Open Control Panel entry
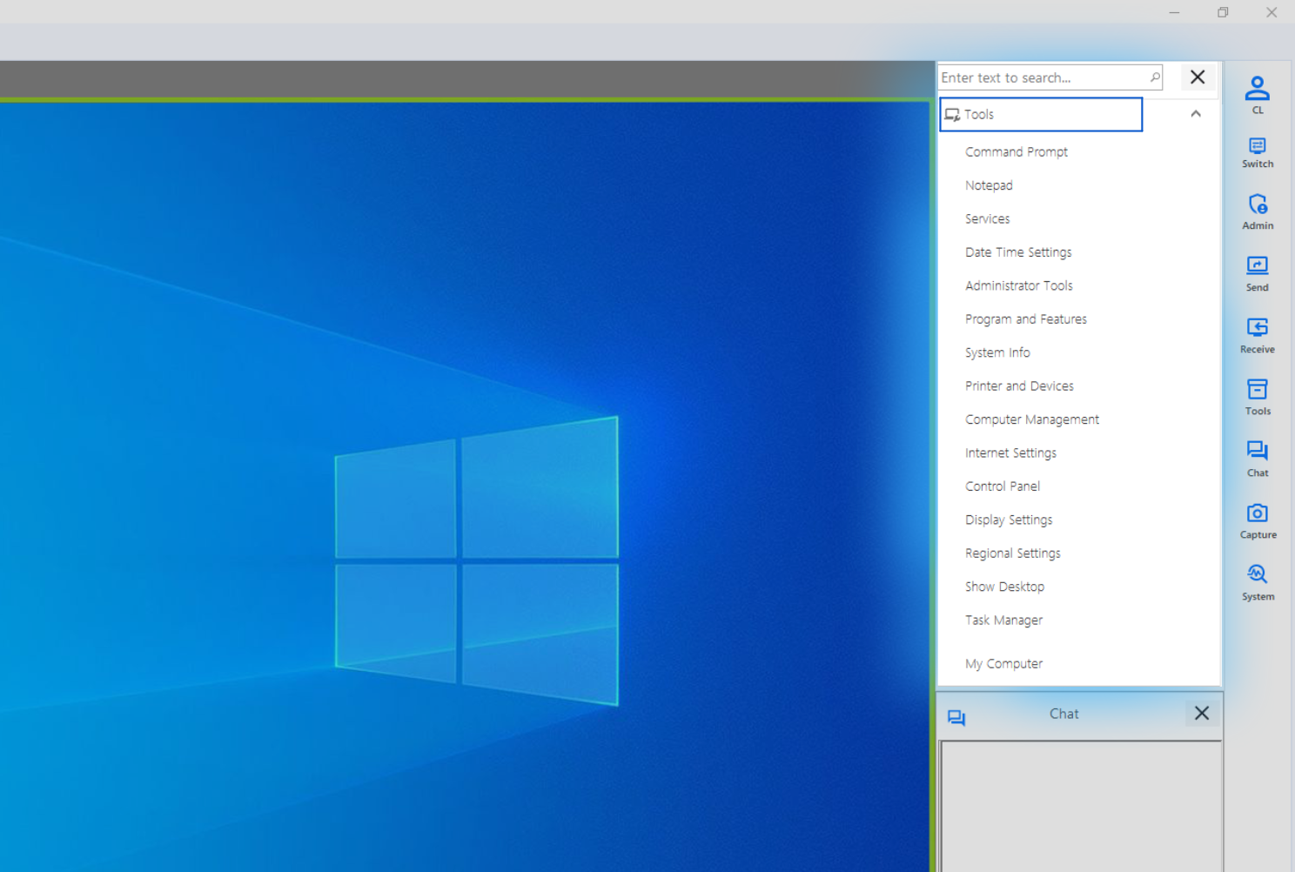The width and height of the screenshot is (1295, 872). point(1003,486)
